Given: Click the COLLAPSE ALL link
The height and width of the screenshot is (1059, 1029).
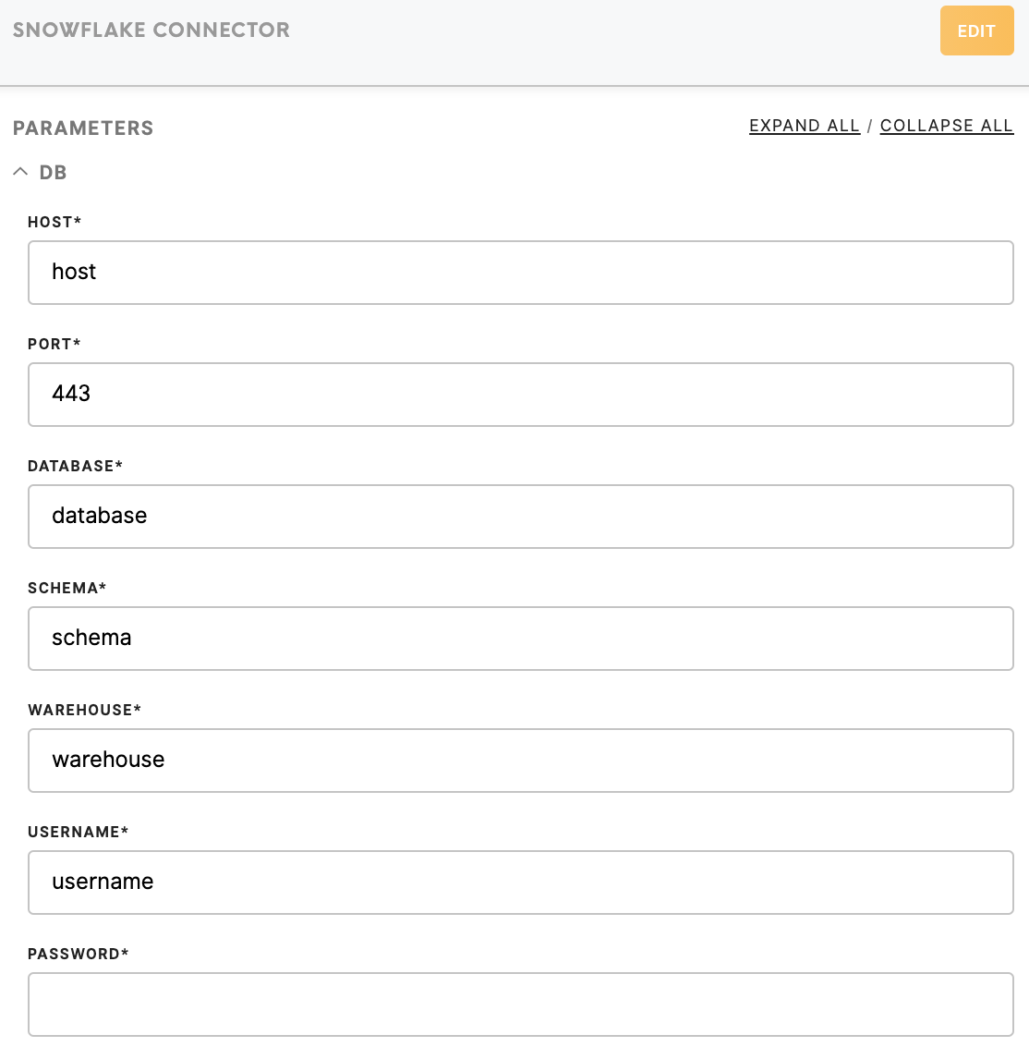Looking at the screenshot, I should (947, 126).
